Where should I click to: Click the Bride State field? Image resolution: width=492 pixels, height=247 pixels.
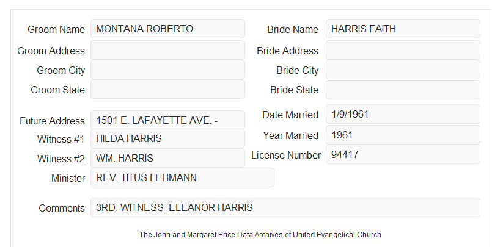point(403,90)
